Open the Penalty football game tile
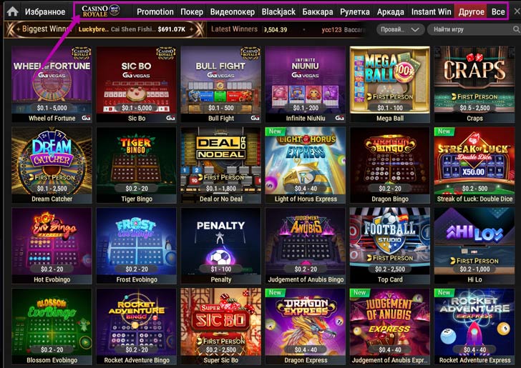The image size is (521, 368). tap(220, 246)
